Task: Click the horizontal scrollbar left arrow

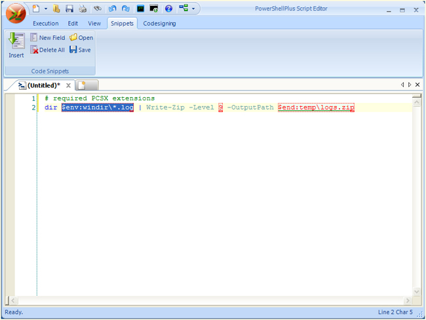Action: point(13,301)
